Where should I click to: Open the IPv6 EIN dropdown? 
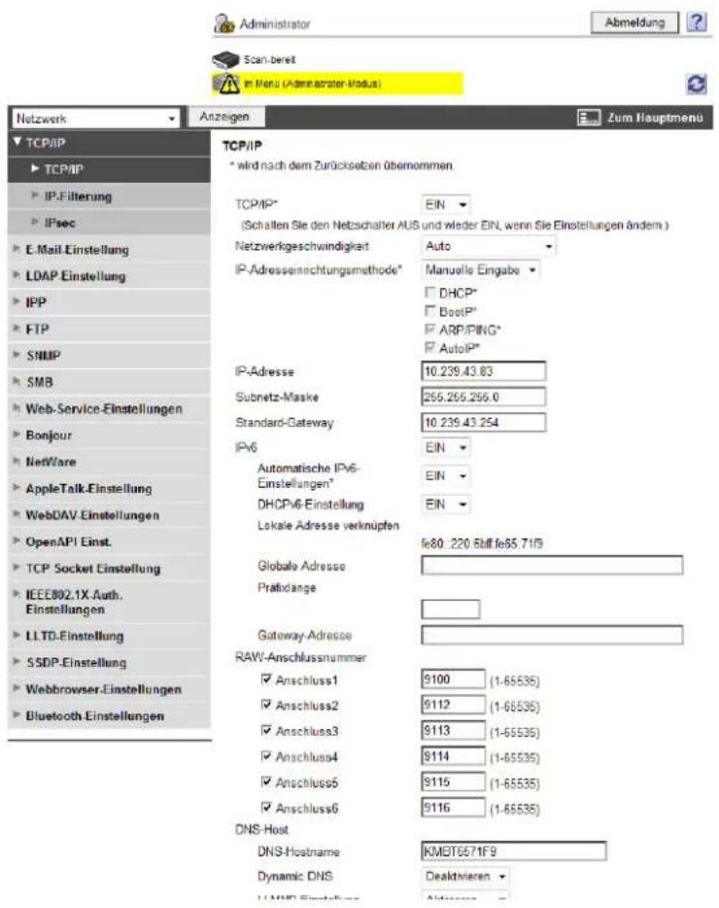(x=445, y=447)
